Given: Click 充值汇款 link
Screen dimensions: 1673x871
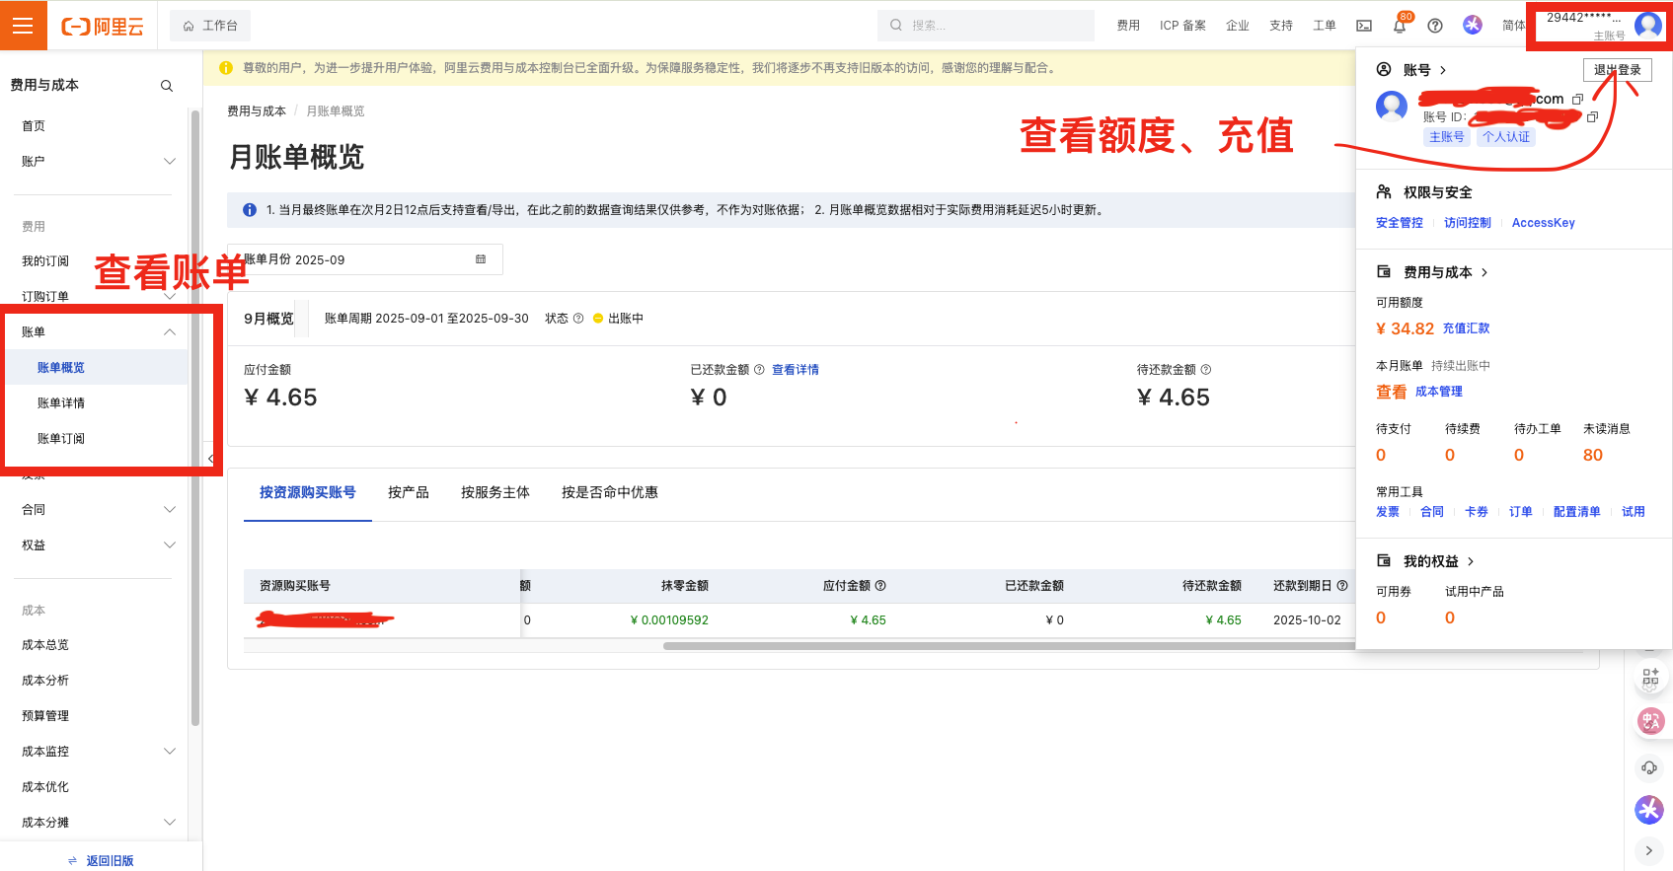Looking at the screenshot, I should (1467, 328).
